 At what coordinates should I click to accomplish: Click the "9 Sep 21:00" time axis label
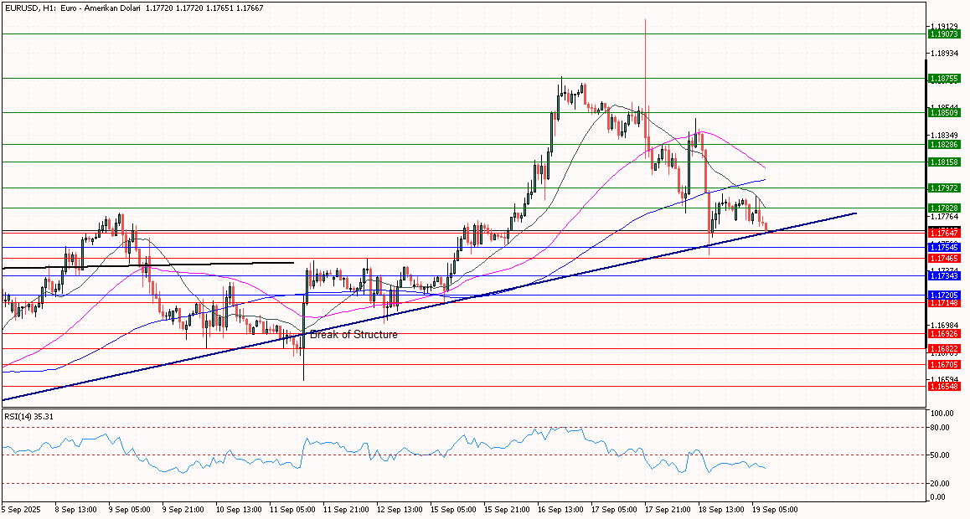[x=183, y=511]
